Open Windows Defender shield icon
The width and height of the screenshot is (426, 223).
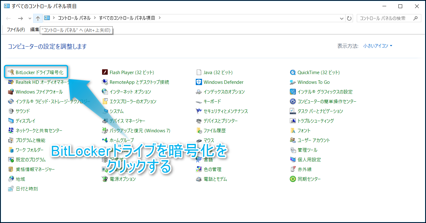coord(199,82)
